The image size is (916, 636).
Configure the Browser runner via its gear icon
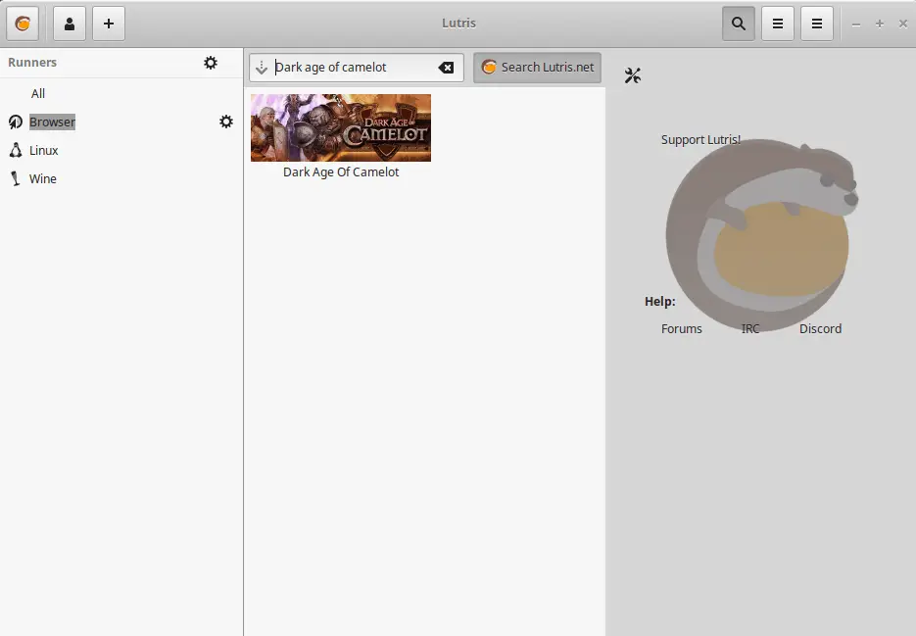pyautogui.click(x=226, y=122)
